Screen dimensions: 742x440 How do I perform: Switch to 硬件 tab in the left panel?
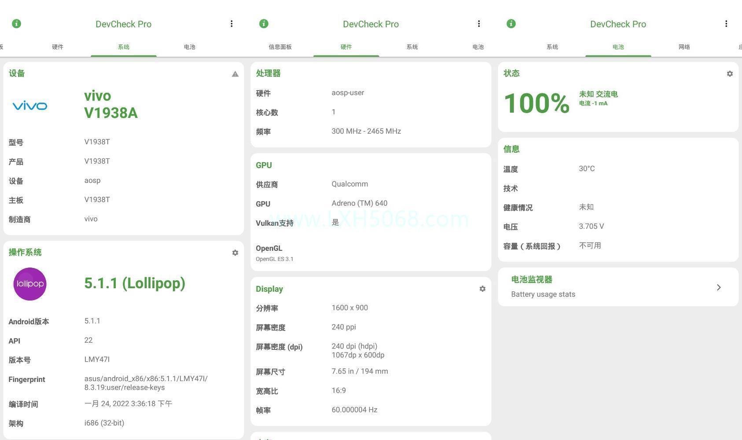(58, 47)
